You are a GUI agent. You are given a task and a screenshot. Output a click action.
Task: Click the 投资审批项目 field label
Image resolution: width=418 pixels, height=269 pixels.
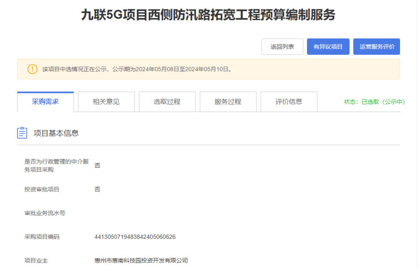pyautogui.click(x=42, y=189)
